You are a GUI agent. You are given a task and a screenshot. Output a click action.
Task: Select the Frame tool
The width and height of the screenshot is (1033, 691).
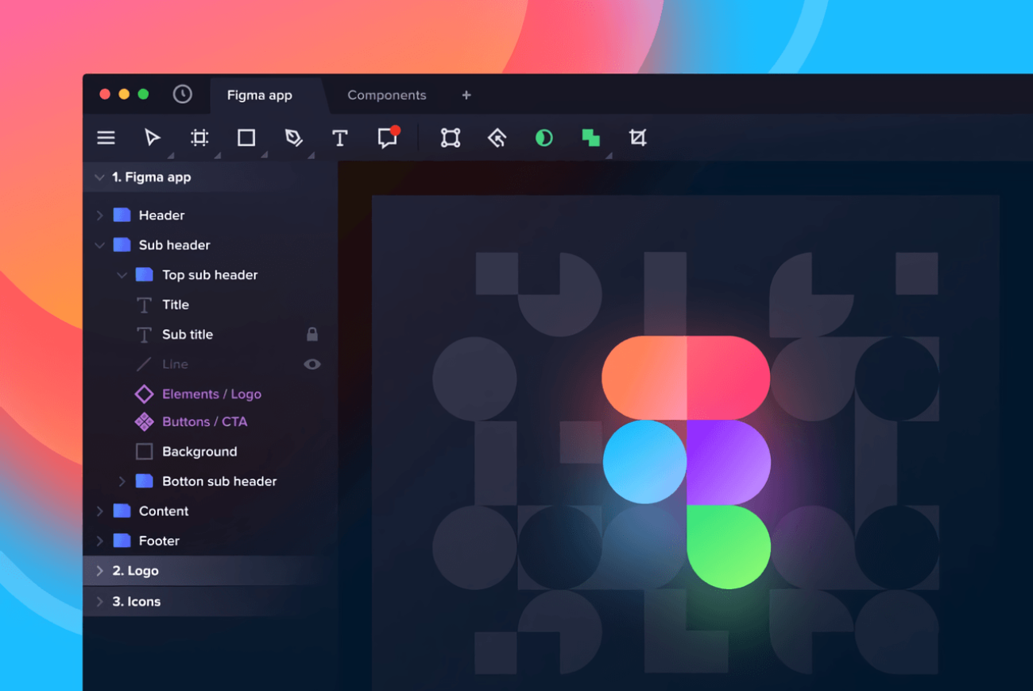click(x=199, y=138)
